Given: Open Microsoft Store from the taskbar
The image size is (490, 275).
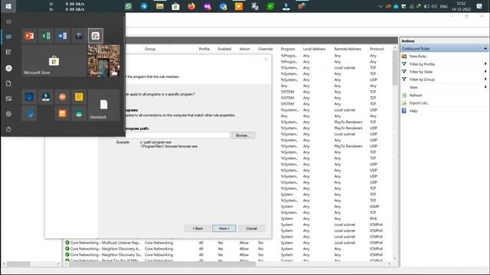Looking at the screenshot, I should pyautogui.click(x=175, y=6).
